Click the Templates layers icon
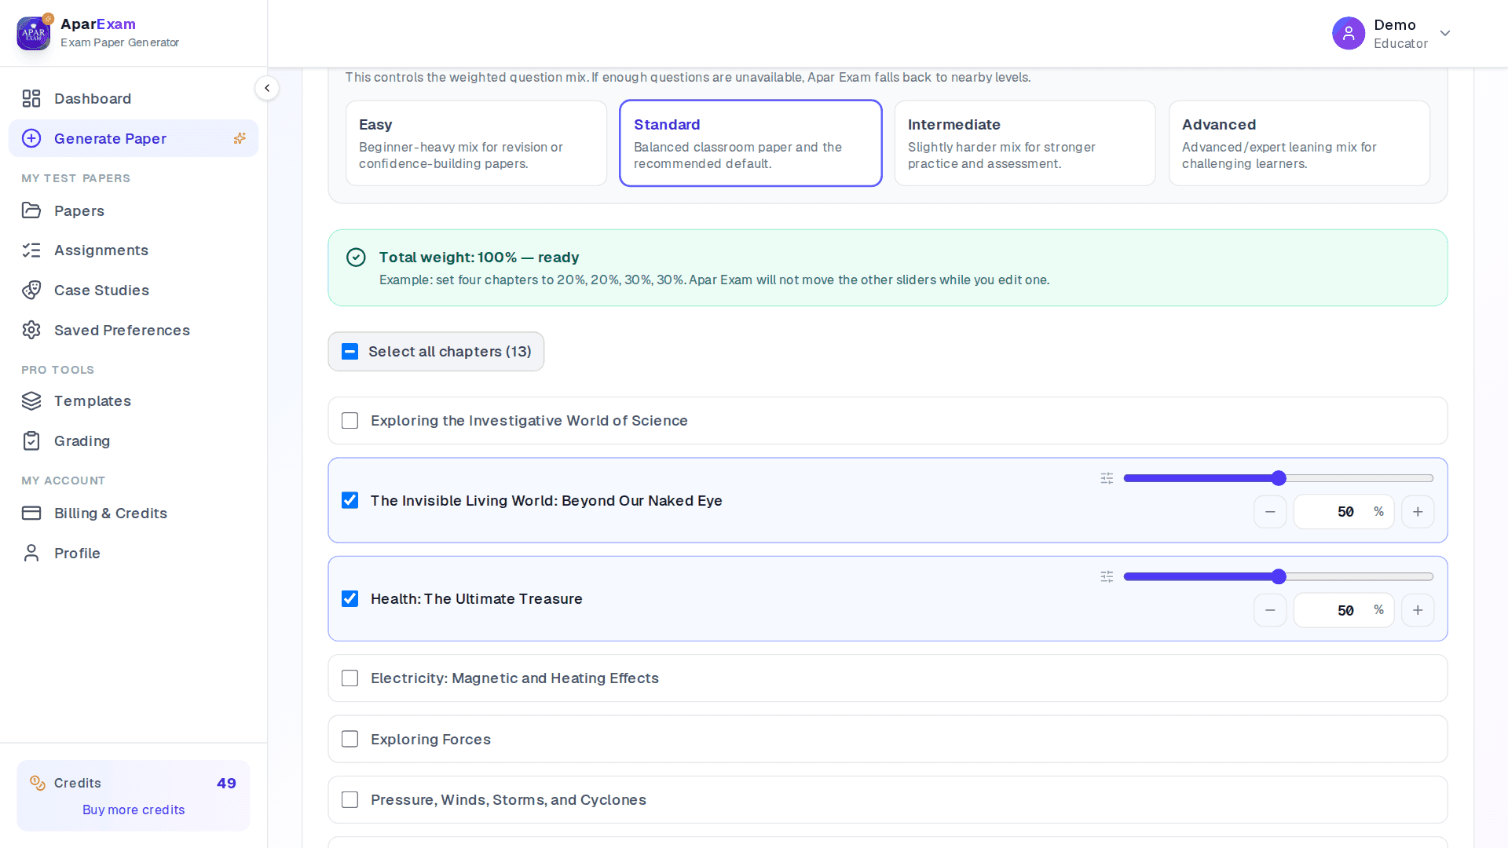This screenshot has width=1508, height=848. [x=31, y=400]
